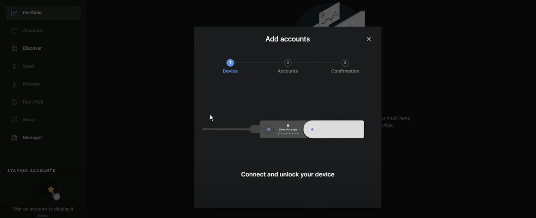Click the Enter PIN code device screen
This screenshot has height=218, width=536.
(288, 129)
